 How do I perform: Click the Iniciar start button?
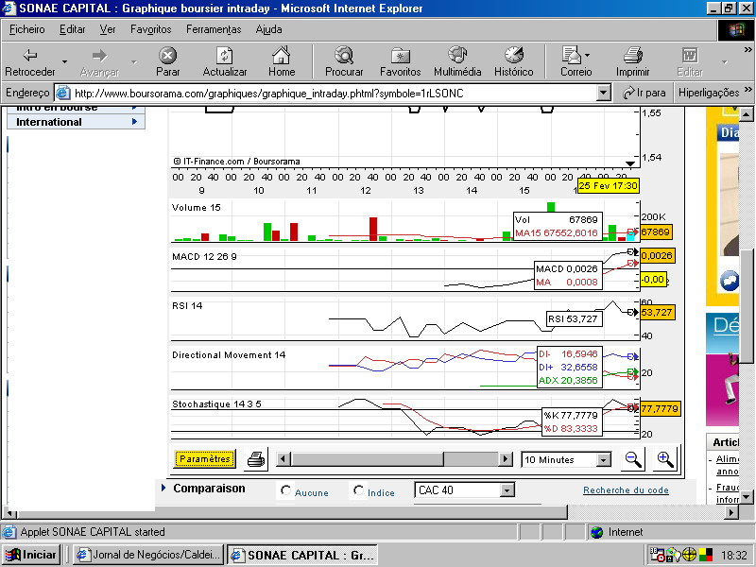coord(31,555)
